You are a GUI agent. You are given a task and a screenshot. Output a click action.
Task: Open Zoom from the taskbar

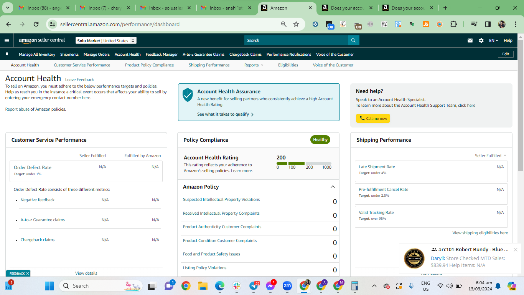click(x=287, y=286)
